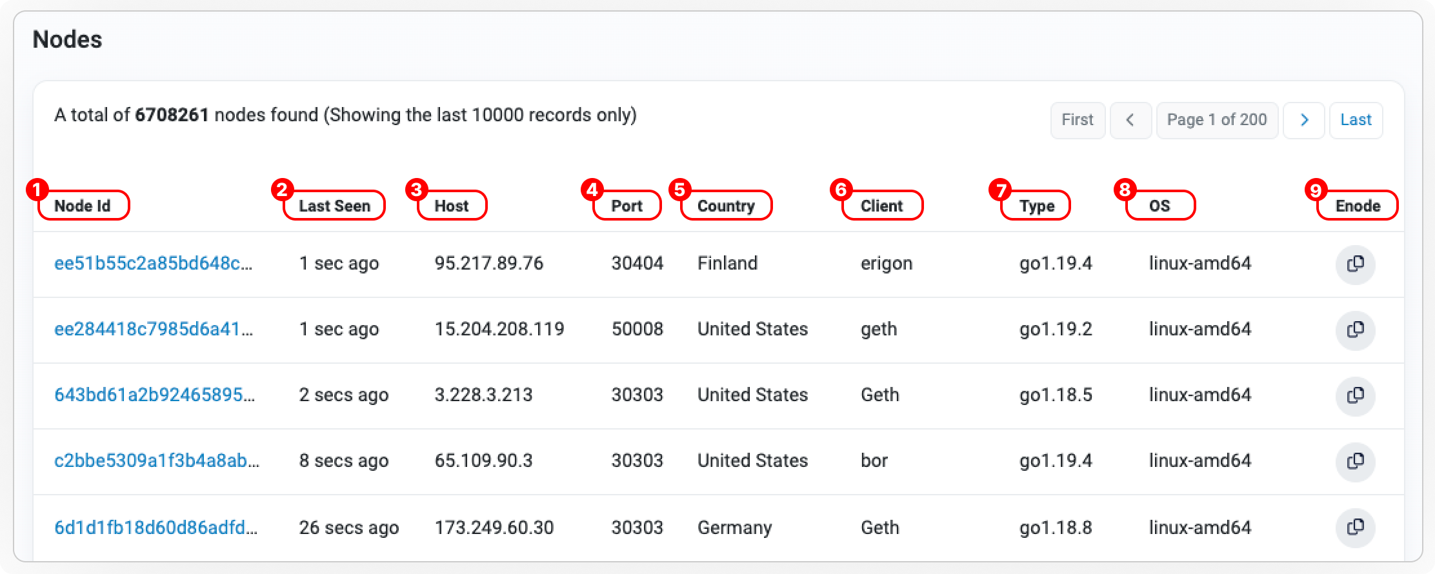
Task: Open node 6d1d1fb18d60d86adfd link
Action: point(156,528)
